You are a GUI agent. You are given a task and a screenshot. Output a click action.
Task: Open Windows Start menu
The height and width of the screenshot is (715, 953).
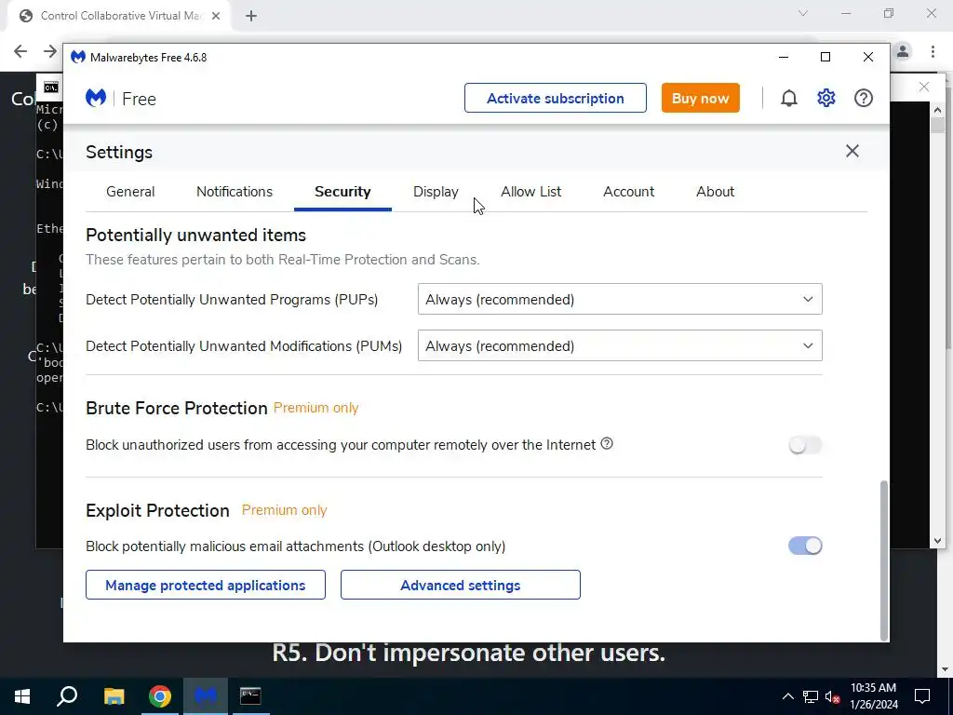[x=22, y=696]
